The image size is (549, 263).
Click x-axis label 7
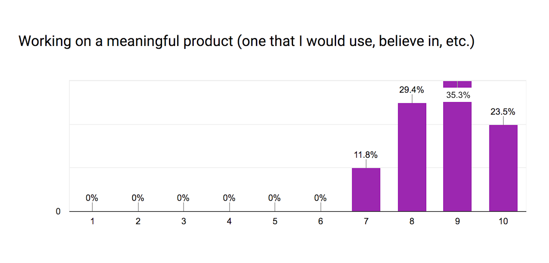[x=366, y=221]
